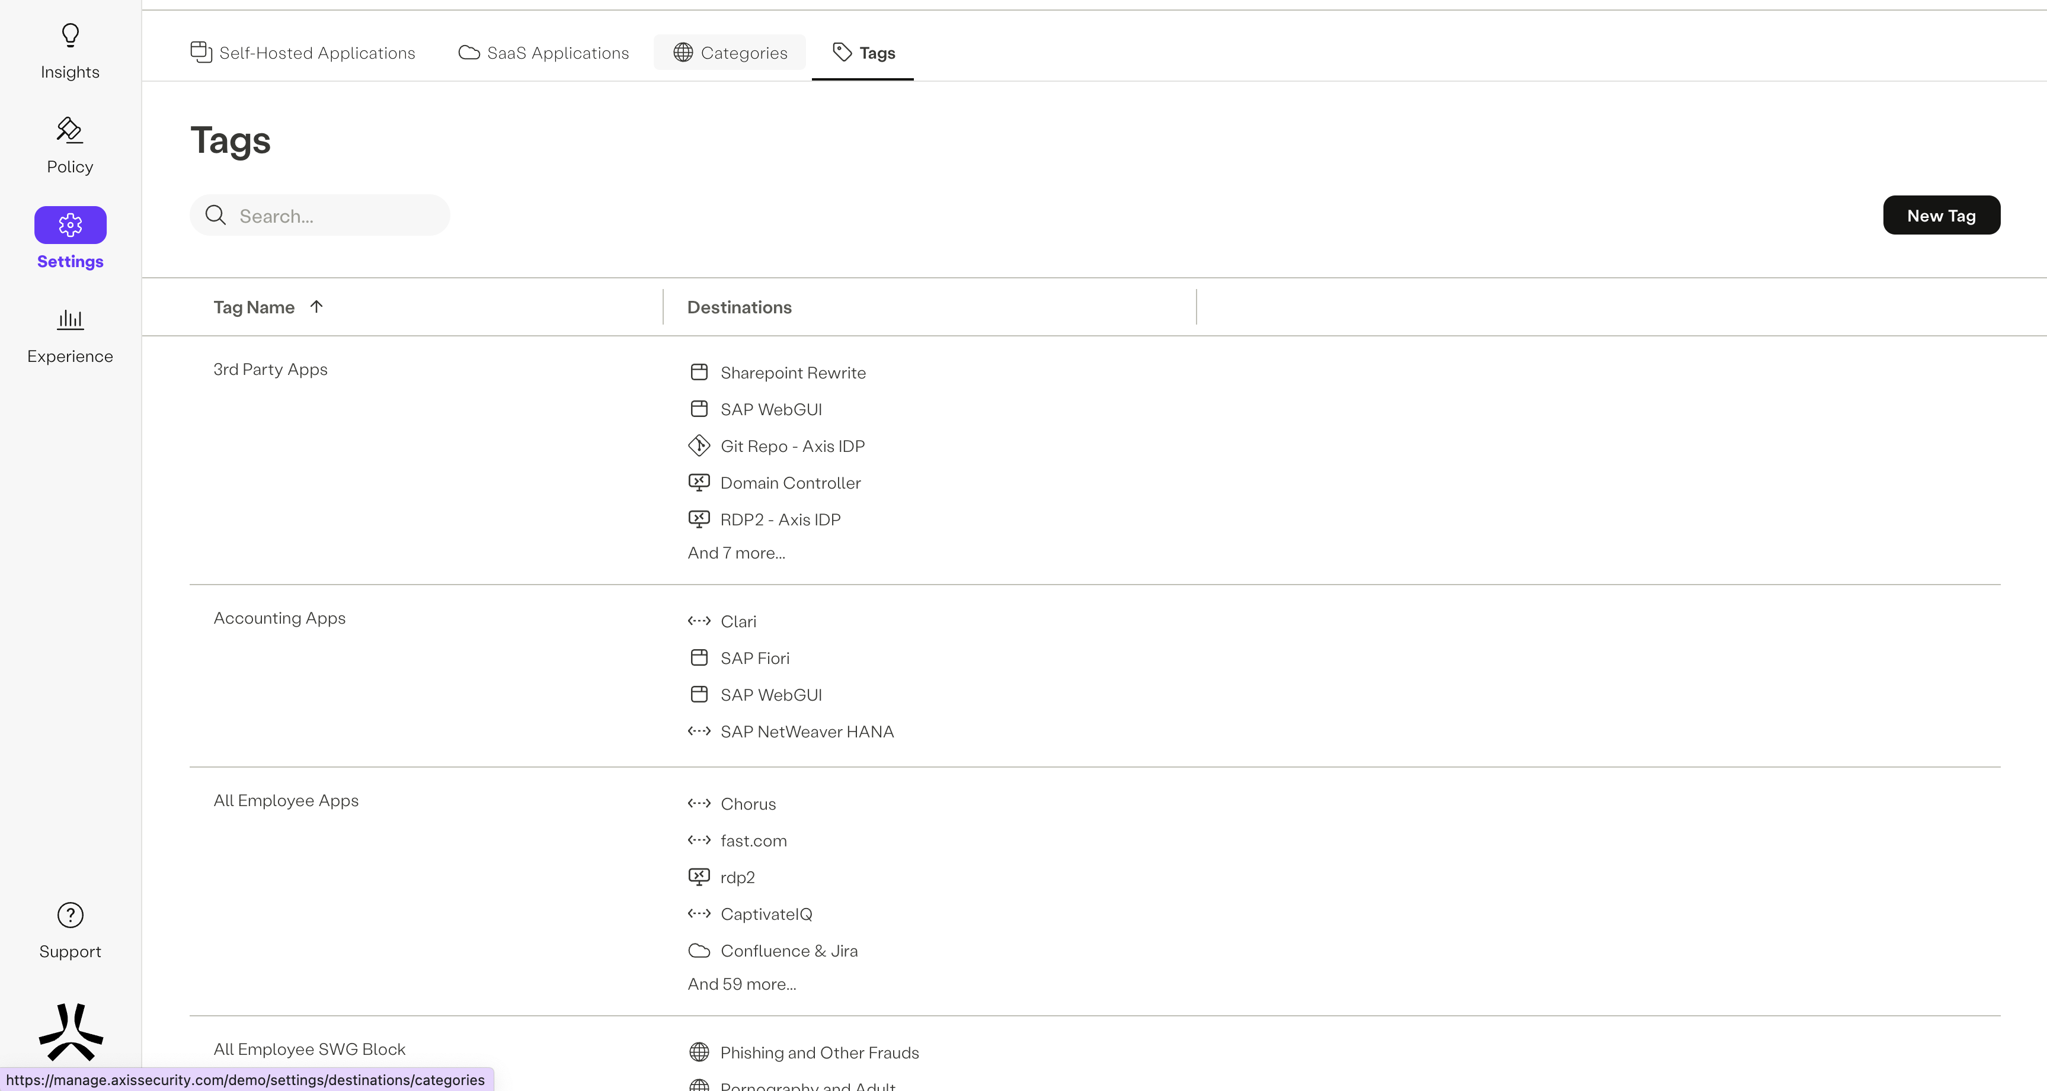Click the Destinations column header
Screen dimensions: 2047x1091
[739, 307]
